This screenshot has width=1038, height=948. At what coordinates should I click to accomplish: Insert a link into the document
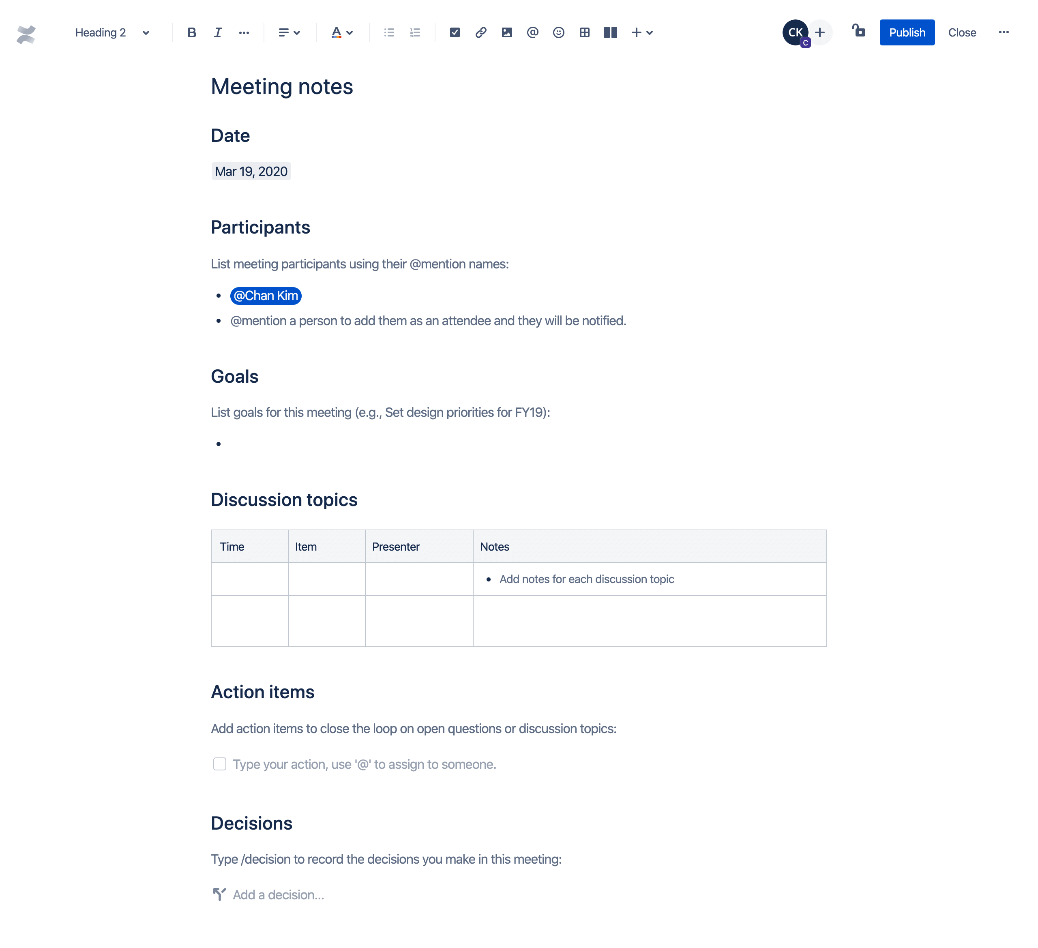(x=481, y=32)
